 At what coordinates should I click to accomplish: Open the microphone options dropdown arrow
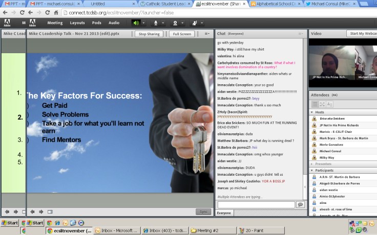(x=163, y=23)
